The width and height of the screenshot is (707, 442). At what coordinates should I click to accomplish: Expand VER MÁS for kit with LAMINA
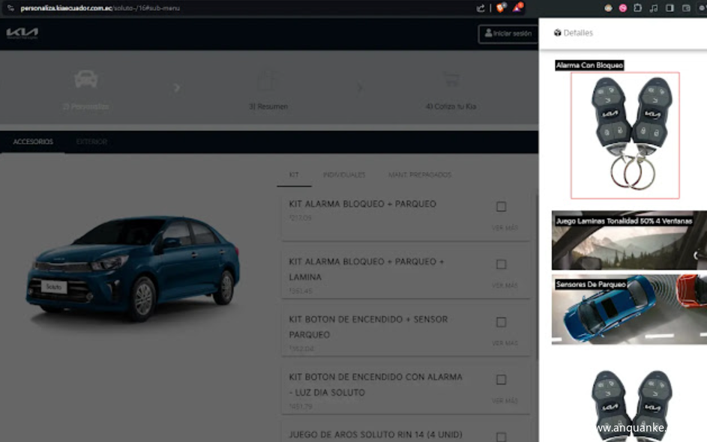coord(505,285)
